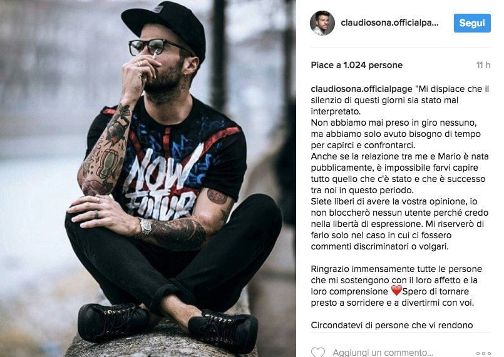Follow the account with Segui button
This screenshot has height=357, width=504.
[x=472, y=23]
